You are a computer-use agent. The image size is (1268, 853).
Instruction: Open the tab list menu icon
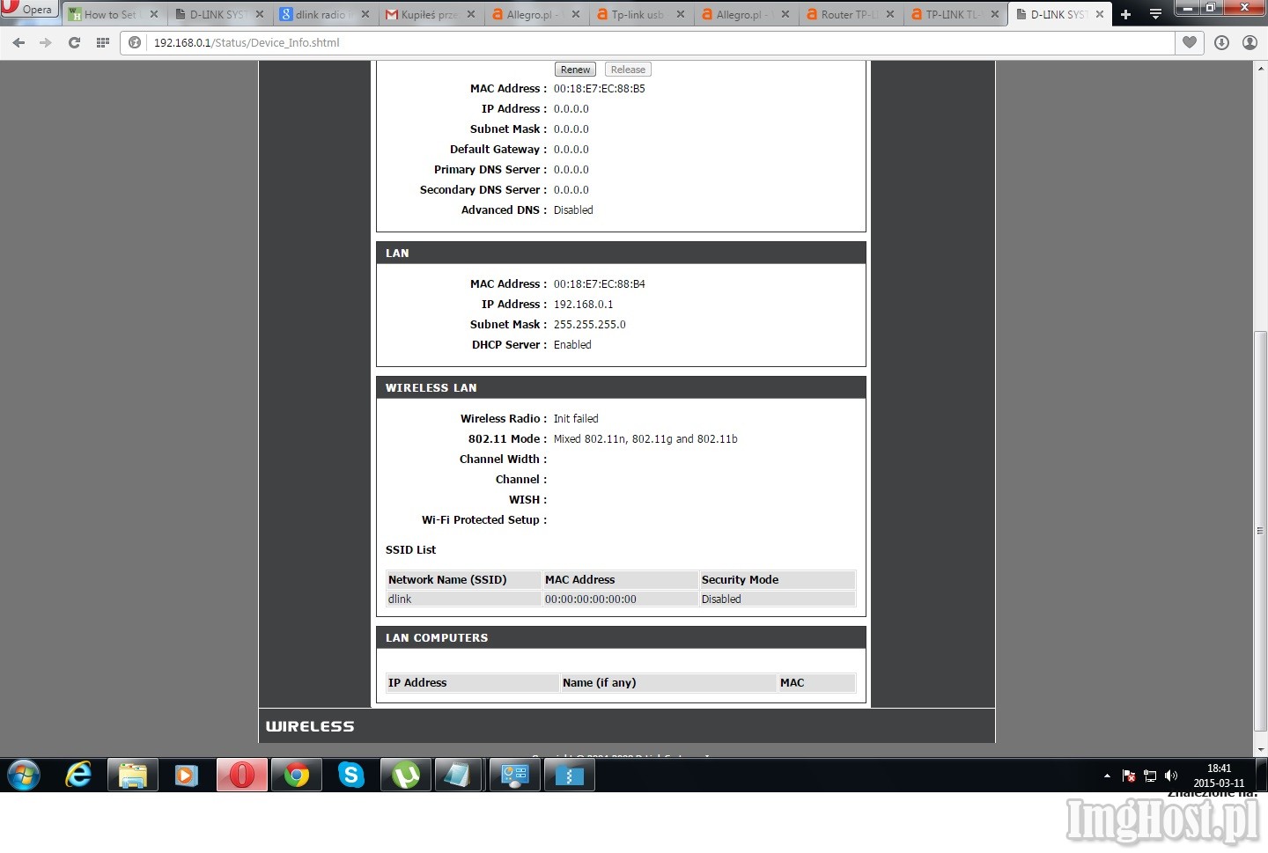(1155, 14)
